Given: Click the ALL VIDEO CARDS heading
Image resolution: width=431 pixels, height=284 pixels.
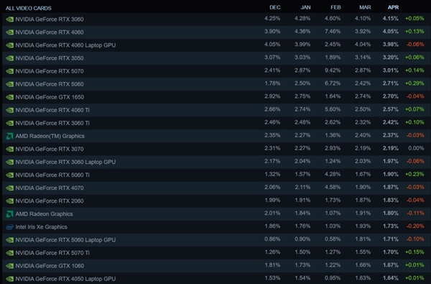Looking at the screenshot, I should click(28, 8).
